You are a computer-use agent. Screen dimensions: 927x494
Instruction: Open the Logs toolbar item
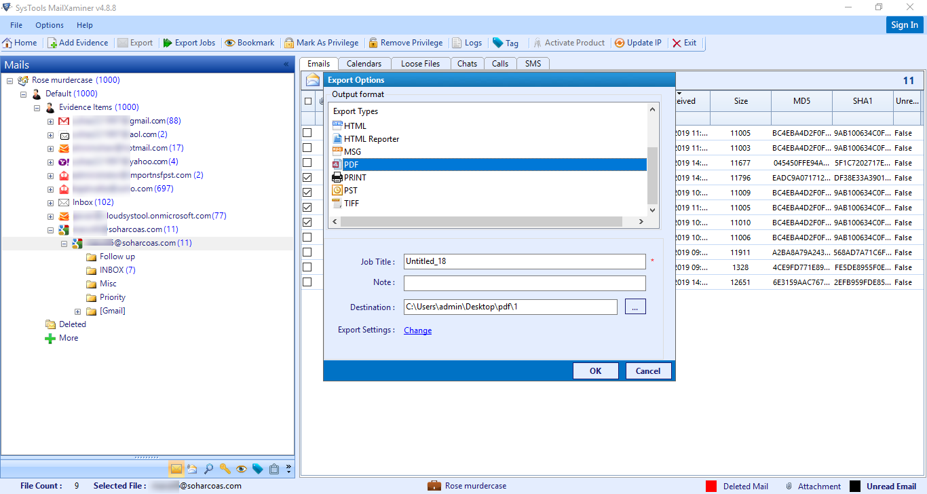click(x=467, y=43)
